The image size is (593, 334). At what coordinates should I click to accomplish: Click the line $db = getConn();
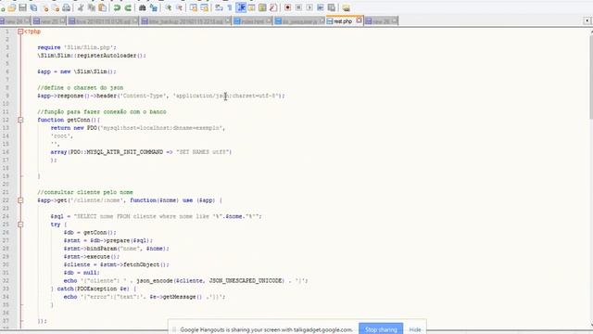[90, 233]
